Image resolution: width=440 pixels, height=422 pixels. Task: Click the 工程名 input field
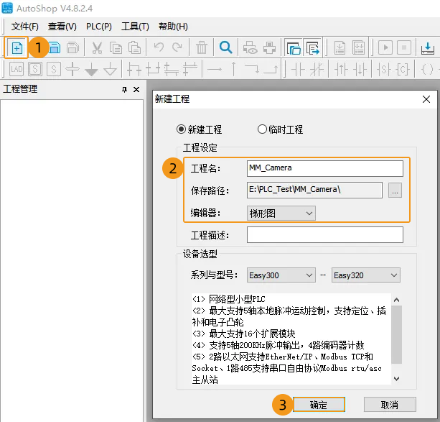pos(324,168)
